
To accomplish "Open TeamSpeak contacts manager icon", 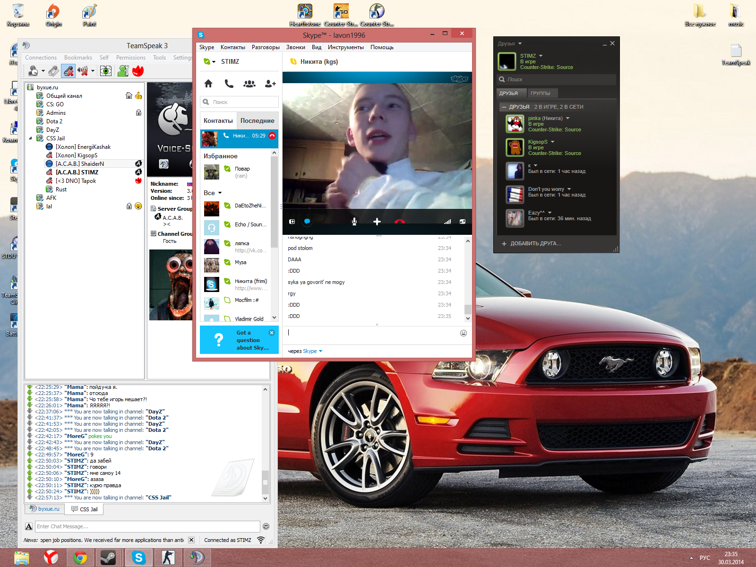I will pos(123,71).
